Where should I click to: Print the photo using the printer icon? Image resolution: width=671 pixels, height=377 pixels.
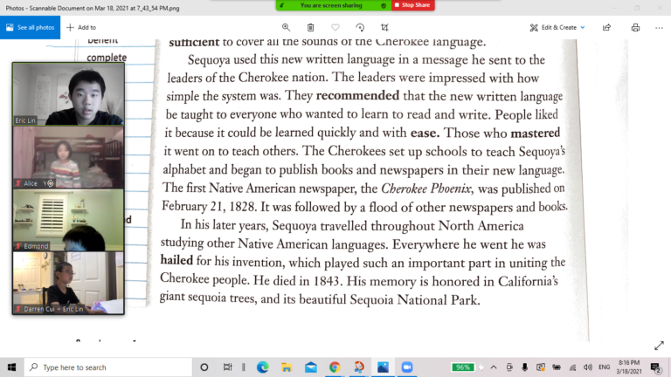pyautogui.click(x=635, y=27)
